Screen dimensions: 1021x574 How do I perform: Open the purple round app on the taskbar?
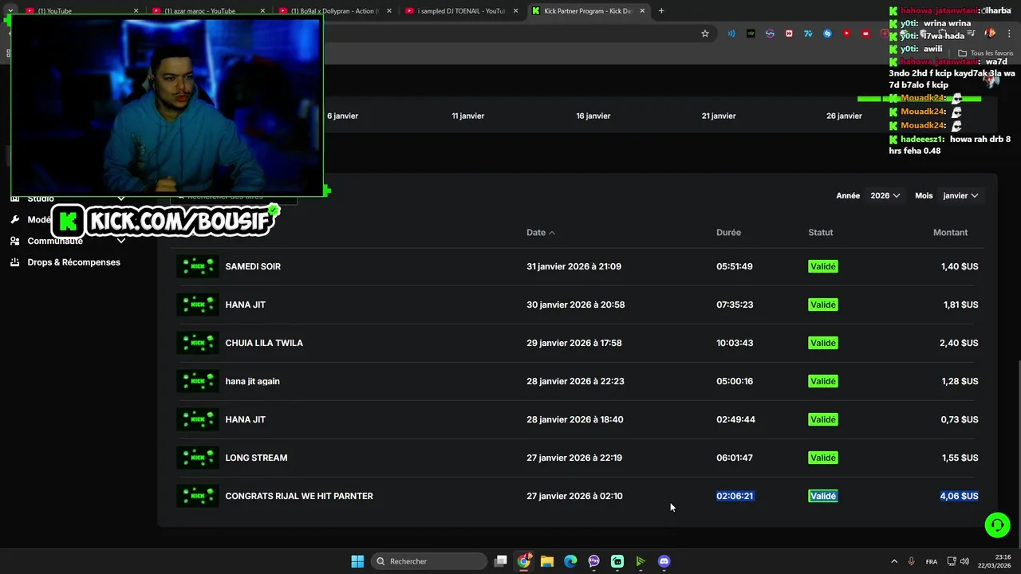[593, 561]
